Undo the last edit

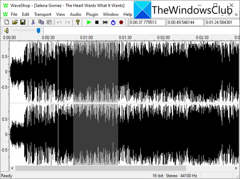(x=59, y=22)
